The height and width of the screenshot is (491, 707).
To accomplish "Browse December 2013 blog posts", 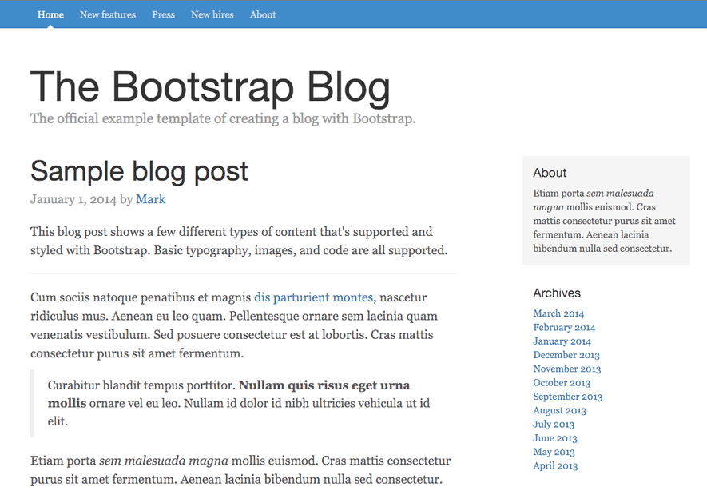I will (x=566, y=355).
